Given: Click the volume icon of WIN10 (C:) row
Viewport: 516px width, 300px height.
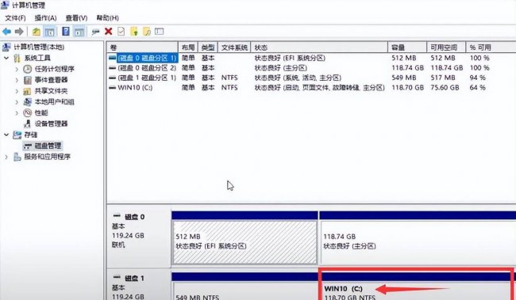Looking at the screenshot, I should [113, 88].
